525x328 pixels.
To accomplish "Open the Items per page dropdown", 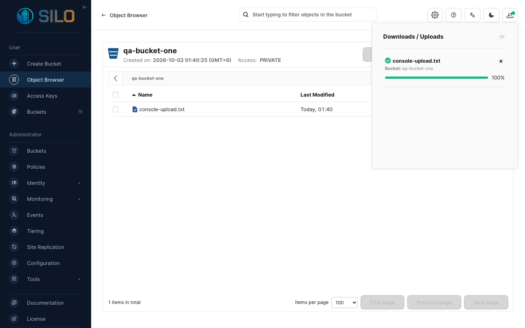I will 345,302.
